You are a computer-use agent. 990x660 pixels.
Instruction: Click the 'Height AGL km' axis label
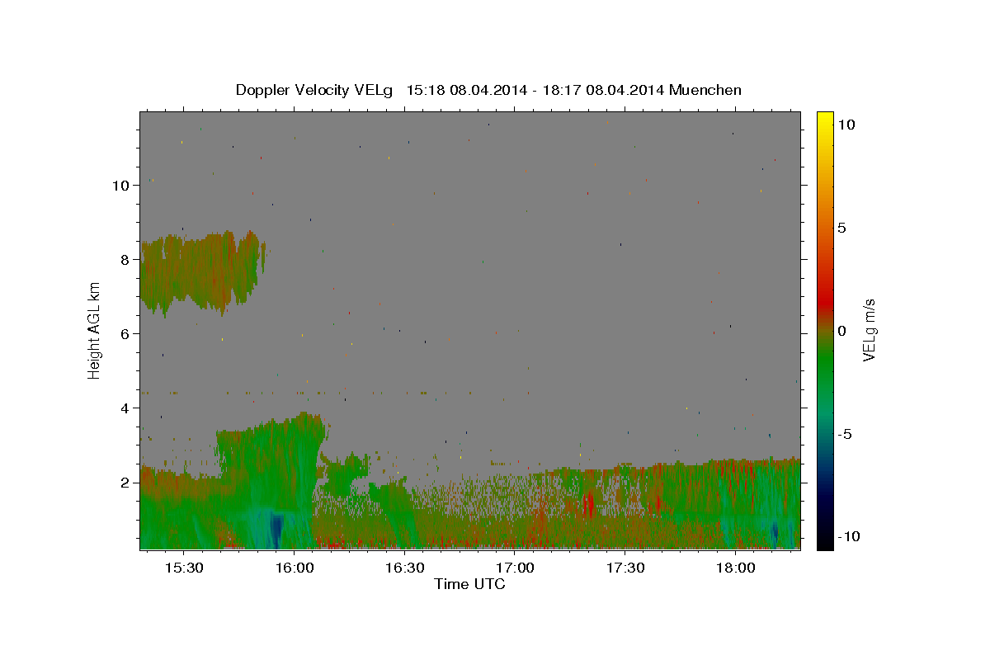click(94, 330)
